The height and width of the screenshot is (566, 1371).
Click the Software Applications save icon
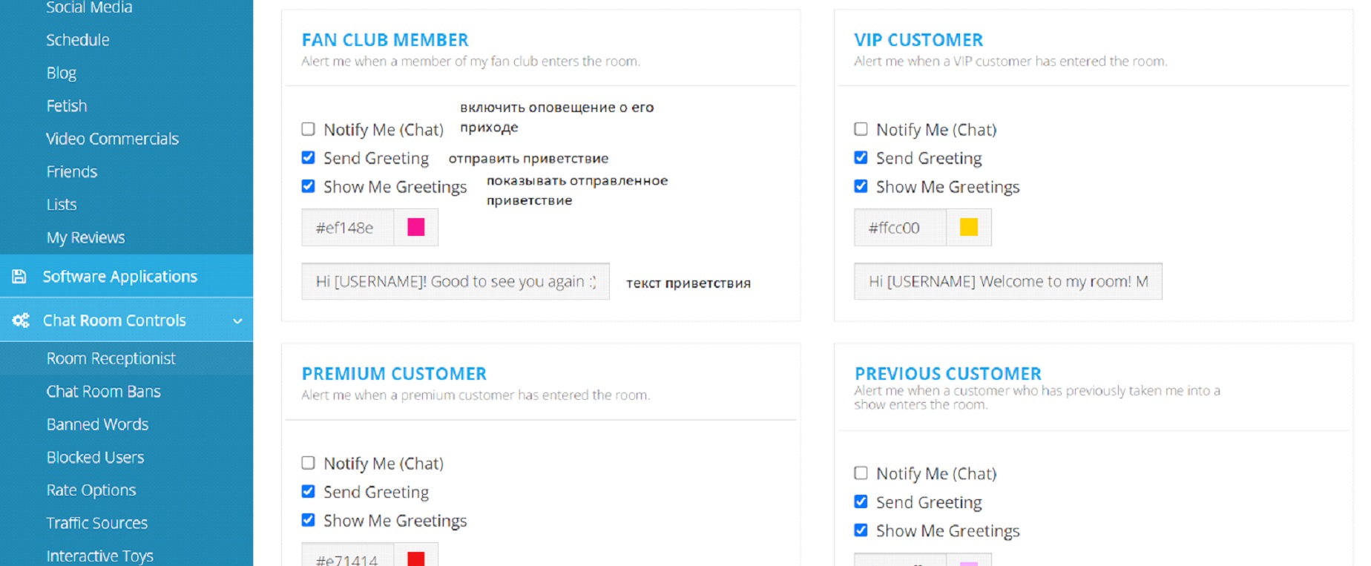click(x=19, y=277)
